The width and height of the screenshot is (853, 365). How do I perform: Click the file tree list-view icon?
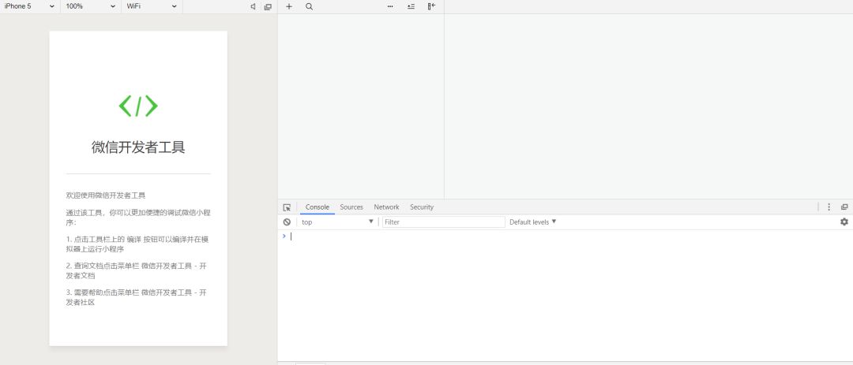(411, 6)
